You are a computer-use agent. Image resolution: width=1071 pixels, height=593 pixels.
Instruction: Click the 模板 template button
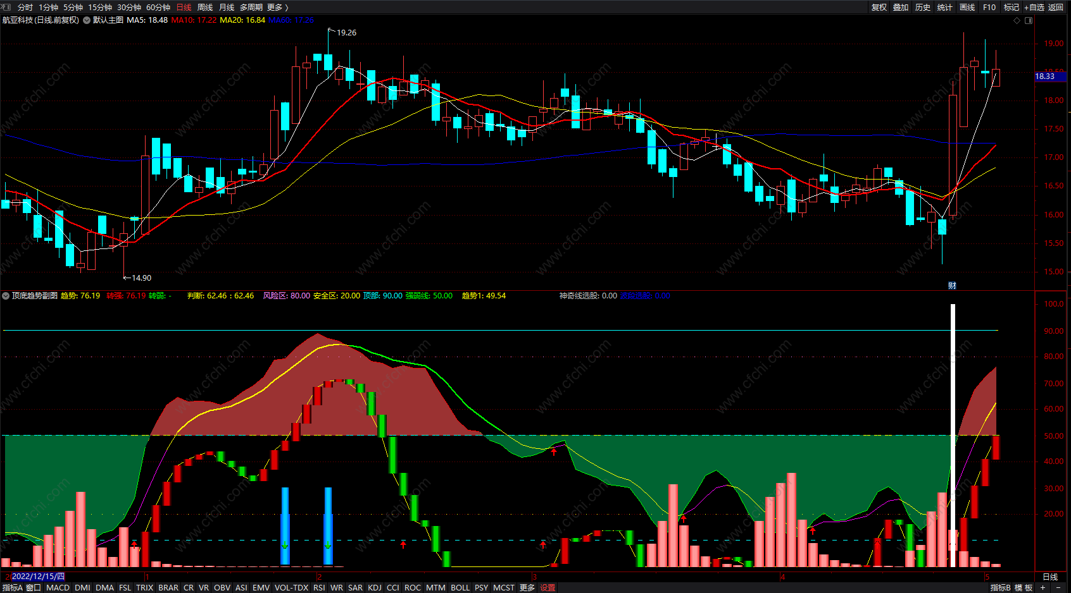pos(1024,588)
